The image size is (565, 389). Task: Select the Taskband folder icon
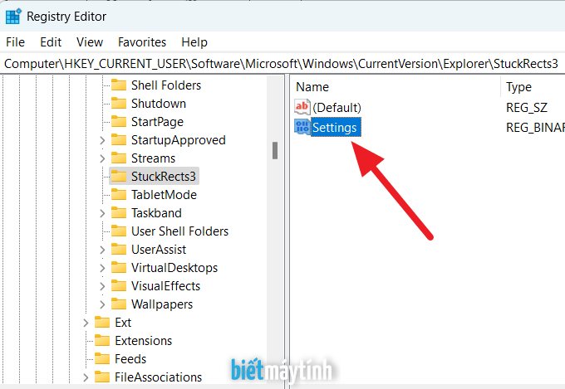pyautogui.click(x=119, y=213)
